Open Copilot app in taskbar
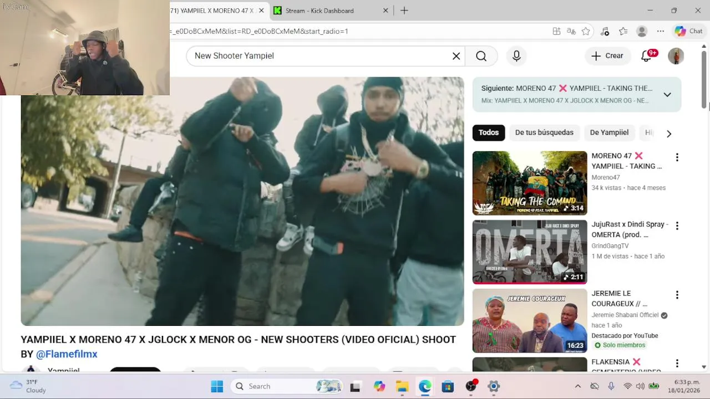 (379, 386)
